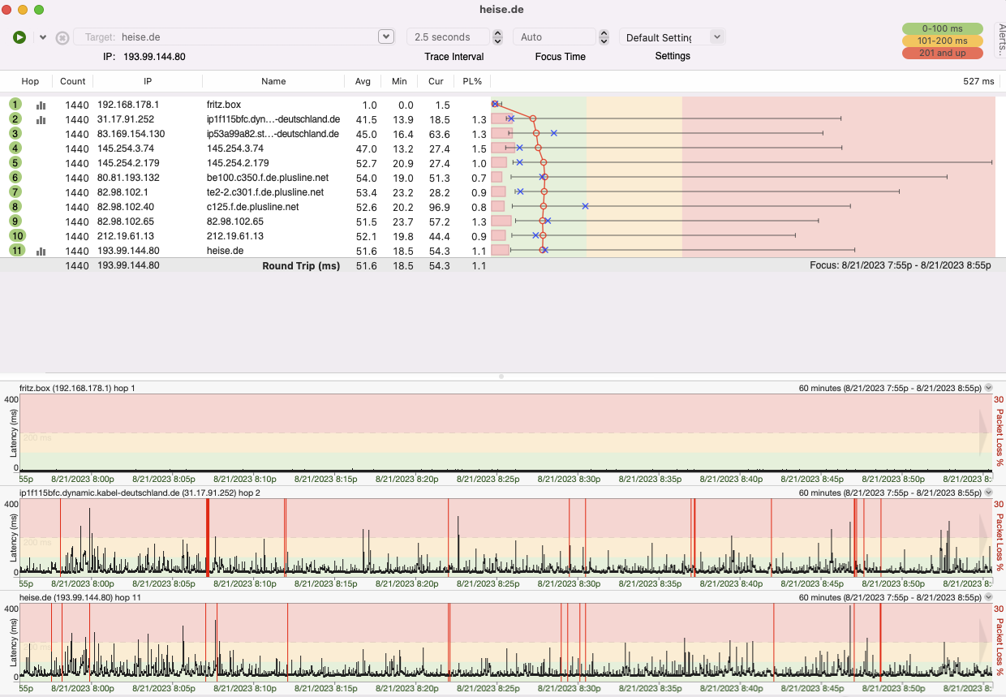Screen dimensions: 1006x697
Task: Open hop 1 graph time range chevron
Action: click(x=988, y=388)
